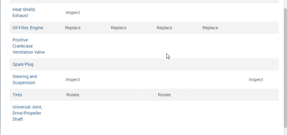Open the Tires link

pos(17,95)
